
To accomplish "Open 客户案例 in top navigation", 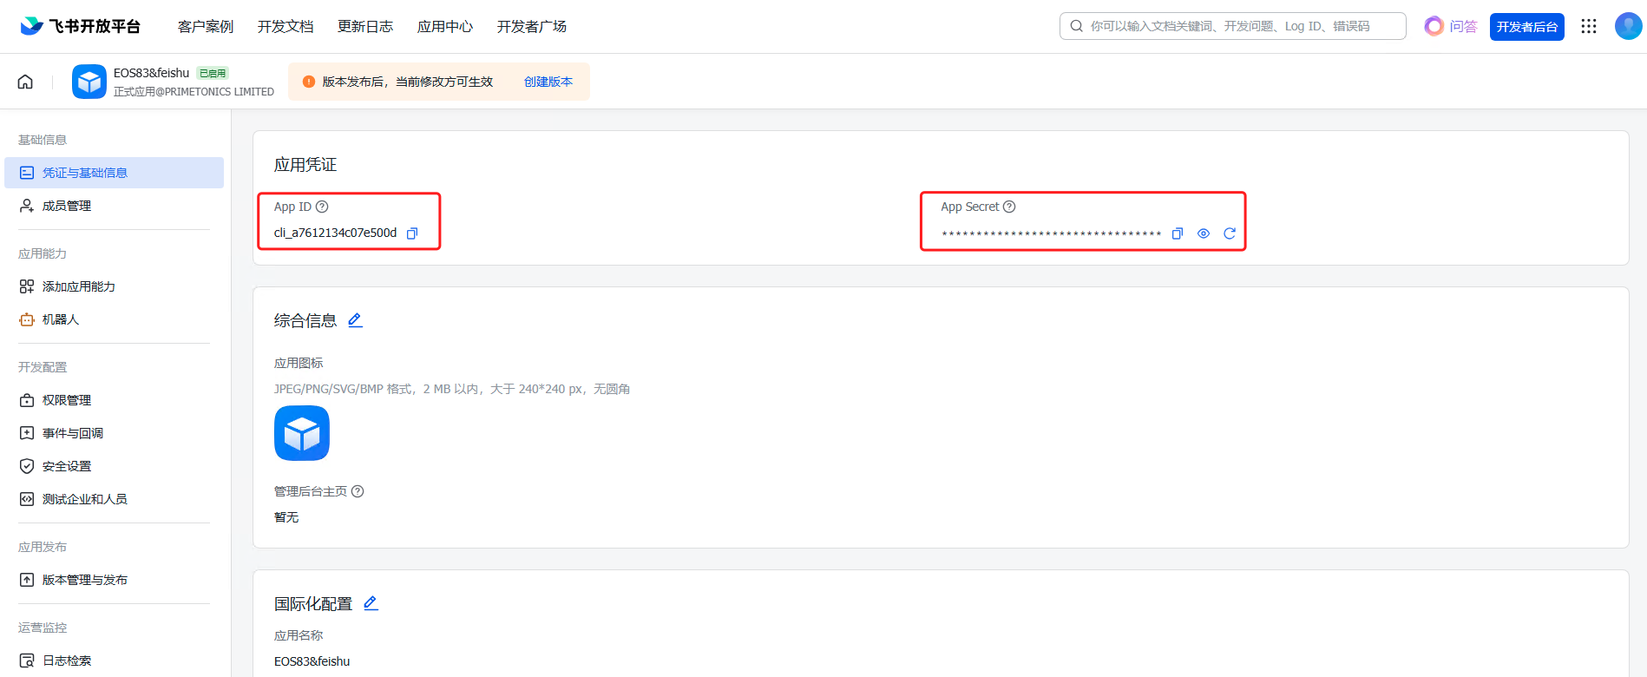I will pyautogui.click(x=206, y=27).
